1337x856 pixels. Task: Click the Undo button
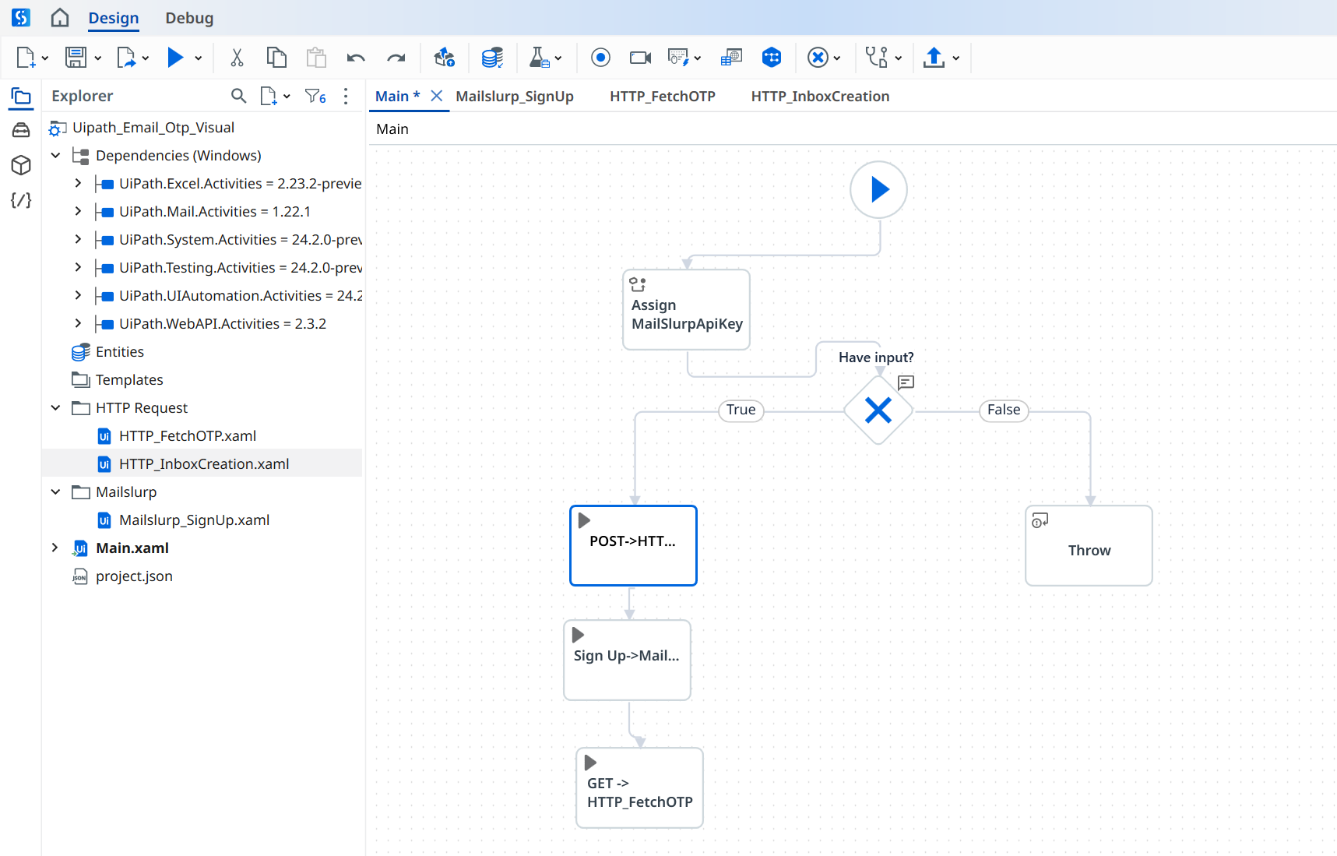coord(356,57)
